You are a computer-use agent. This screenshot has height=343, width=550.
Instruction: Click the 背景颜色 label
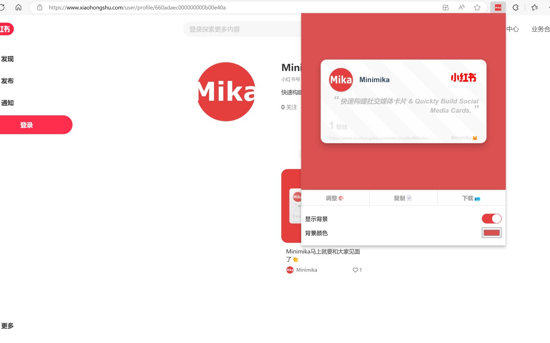316,233
